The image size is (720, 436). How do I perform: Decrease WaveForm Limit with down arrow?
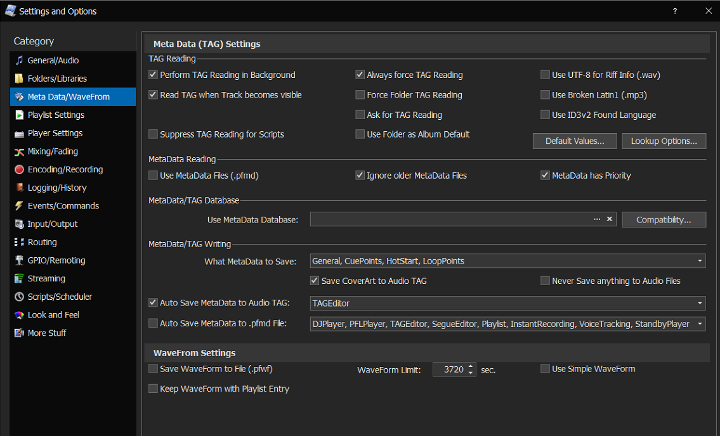click(x=471, y=373)
